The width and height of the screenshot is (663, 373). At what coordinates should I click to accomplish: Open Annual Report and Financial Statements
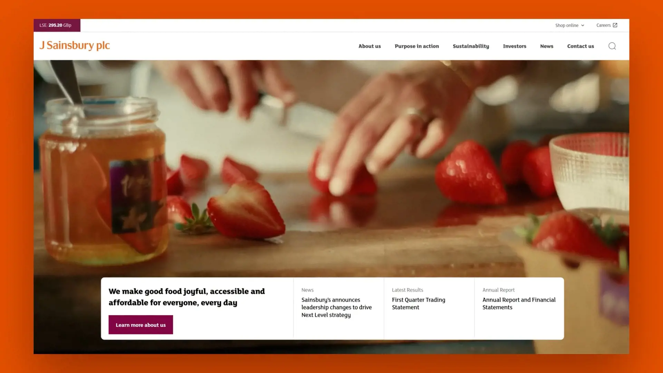[x=519, y=304]
